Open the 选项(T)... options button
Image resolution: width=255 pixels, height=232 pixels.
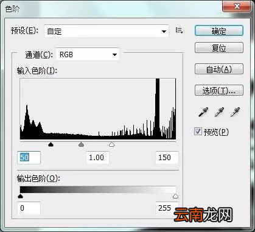(219, 90)
